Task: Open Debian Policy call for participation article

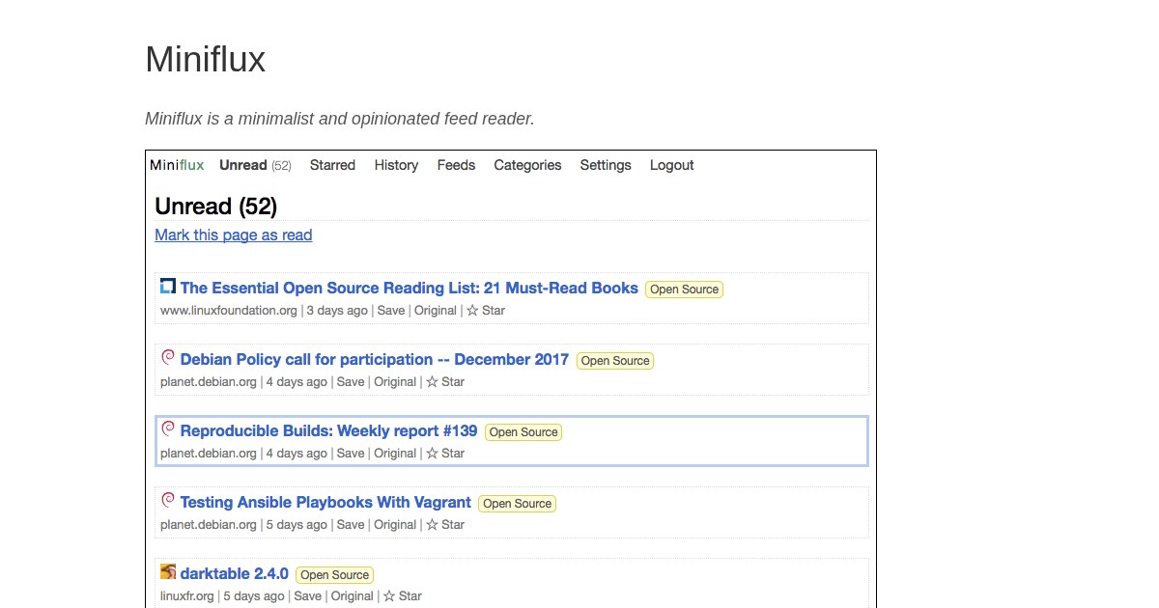Action: pos(375,359)
